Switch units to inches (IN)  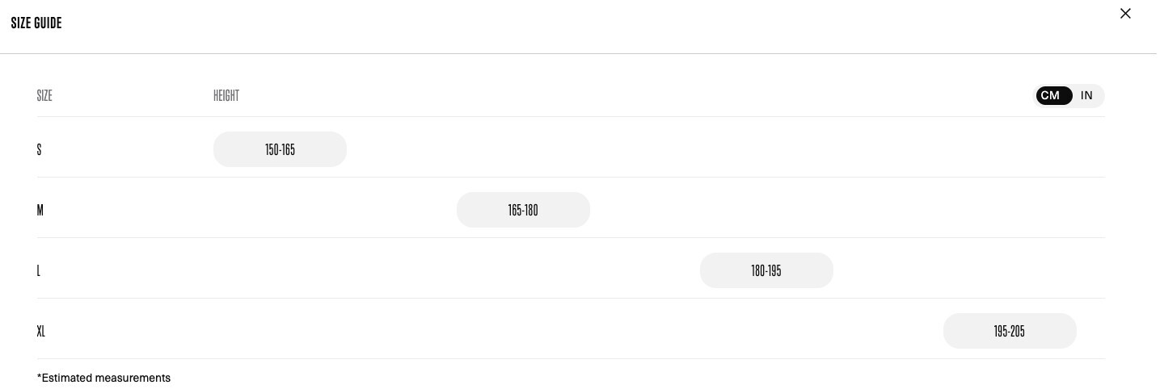[x=1086, y=96]
